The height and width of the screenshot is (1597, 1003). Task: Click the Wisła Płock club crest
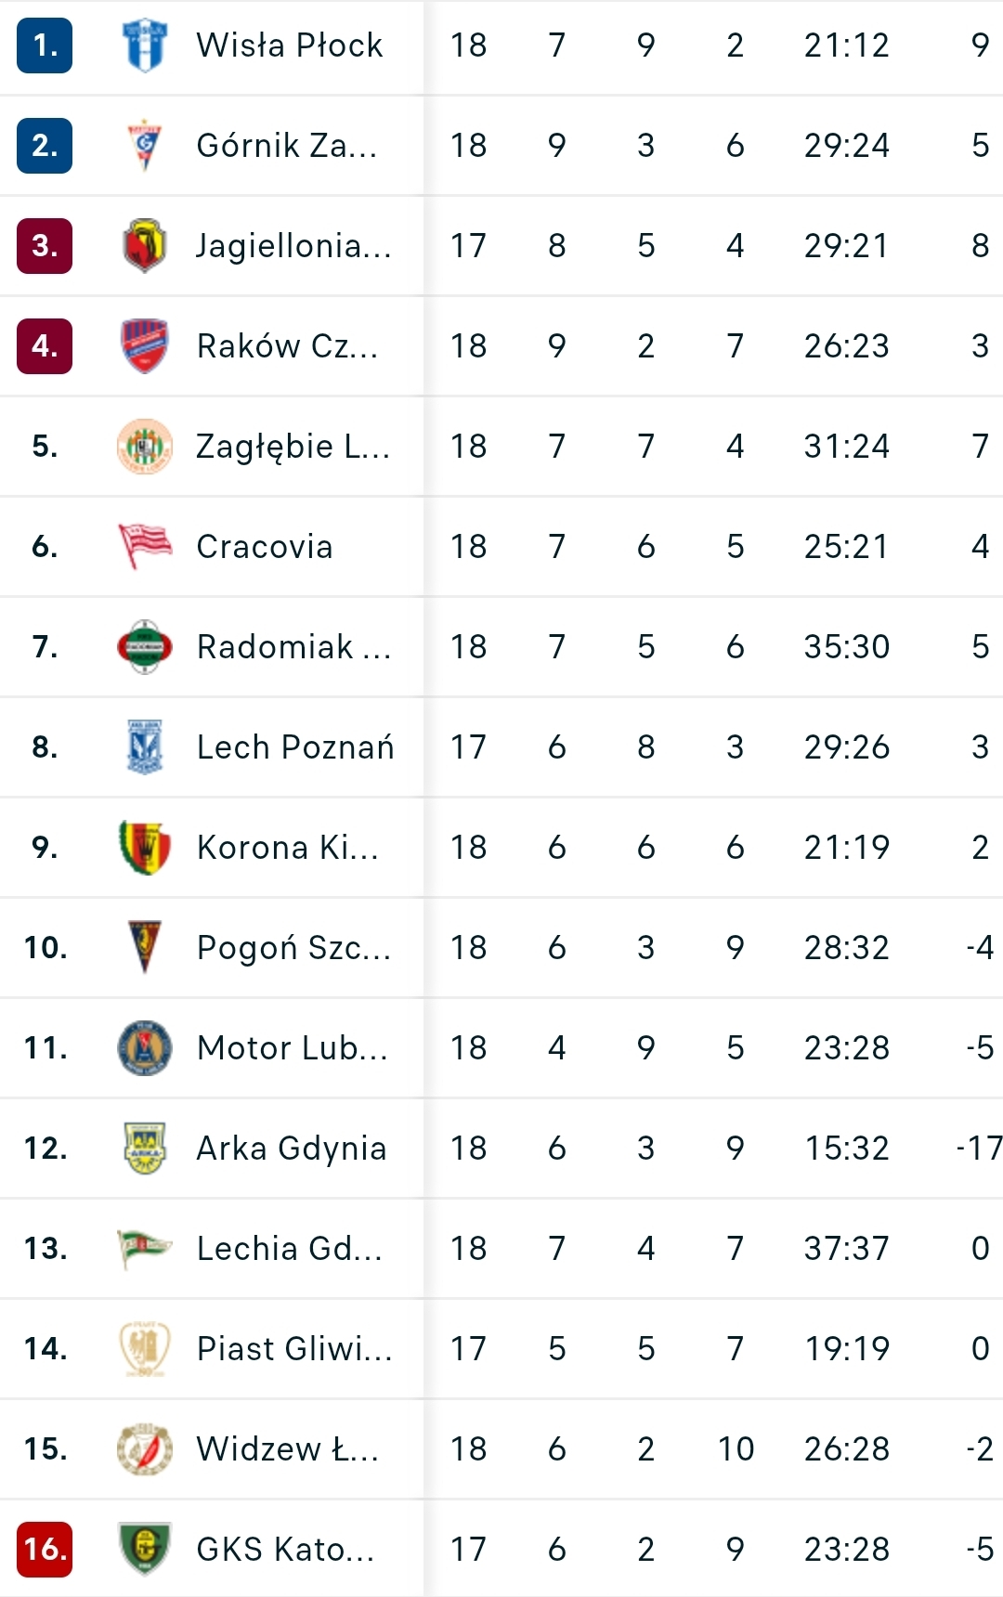point(144,45)
